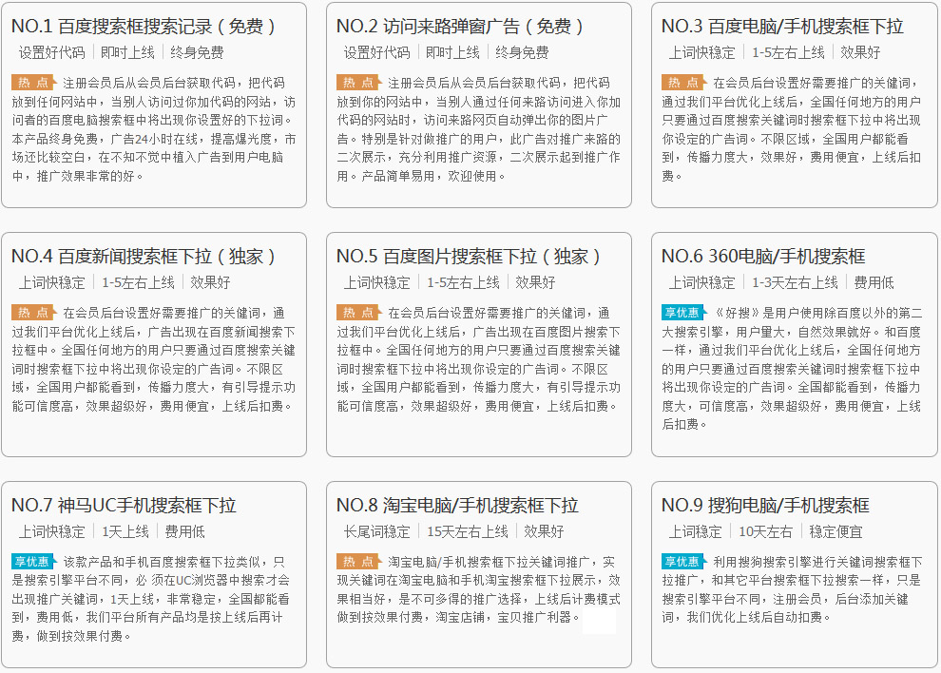Click the 享优惠 badge in the NO.9 card
The height and width of the screenshot is (673, 941).
[683, 562]
